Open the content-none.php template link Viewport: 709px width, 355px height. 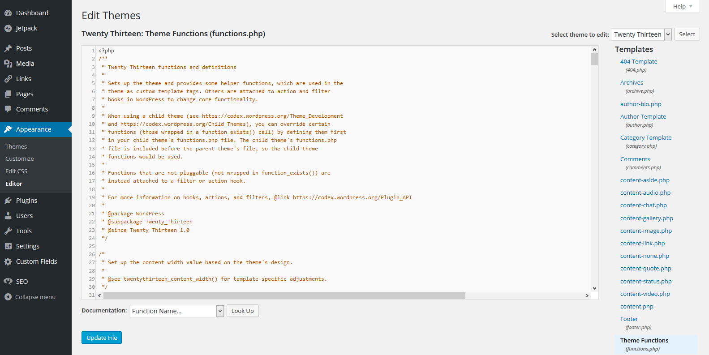pos(645,256)
